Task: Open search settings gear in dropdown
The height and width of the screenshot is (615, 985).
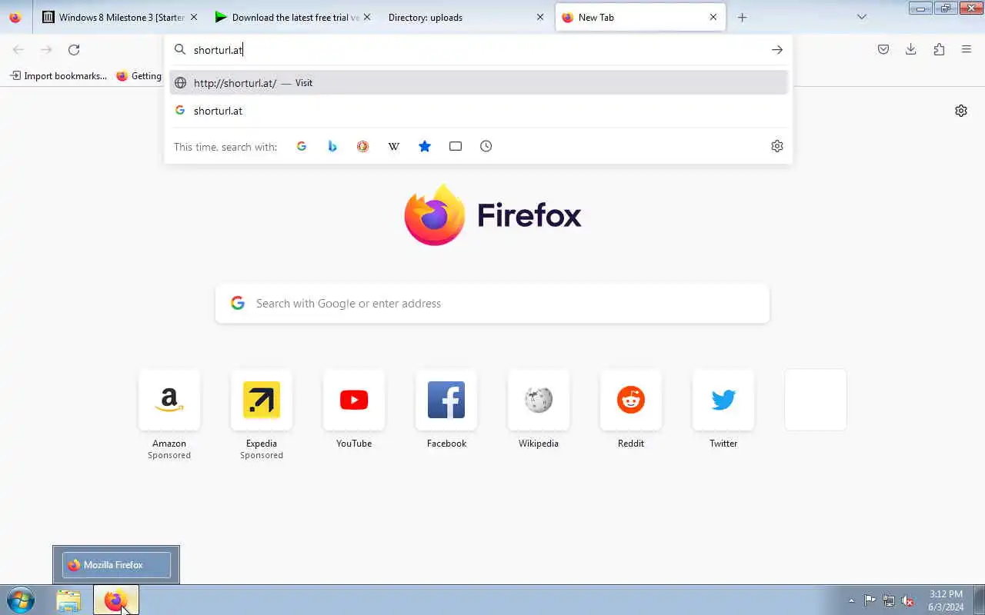Action: point(777,146)
